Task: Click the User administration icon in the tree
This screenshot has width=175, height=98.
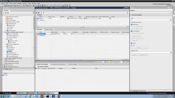Action: 7,56
